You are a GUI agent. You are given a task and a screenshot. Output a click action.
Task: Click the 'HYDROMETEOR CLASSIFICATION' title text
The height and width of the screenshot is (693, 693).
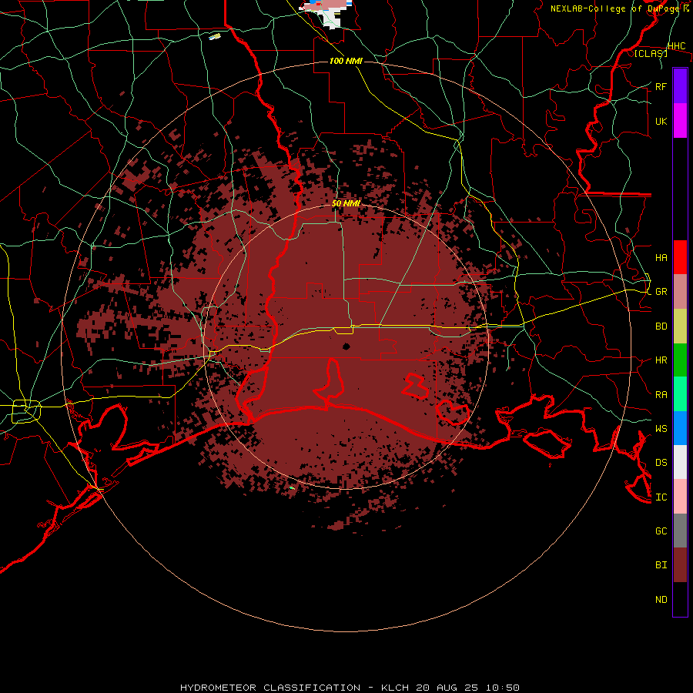tap(270, 688)
